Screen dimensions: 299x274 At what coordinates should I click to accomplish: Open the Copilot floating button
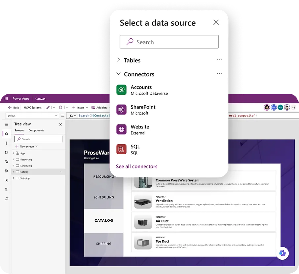(x=282, y=253)
